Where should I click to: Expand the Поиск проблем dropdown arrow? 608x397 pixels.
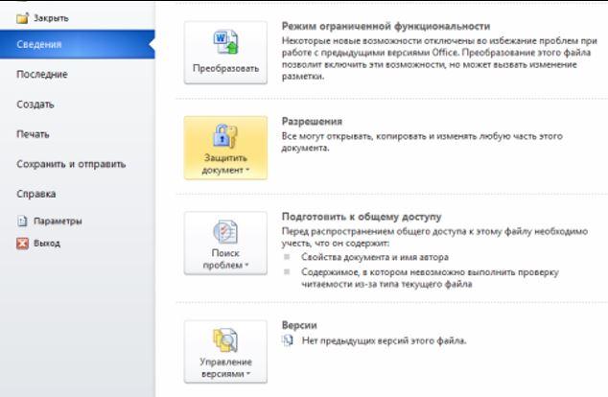(247, 266)
